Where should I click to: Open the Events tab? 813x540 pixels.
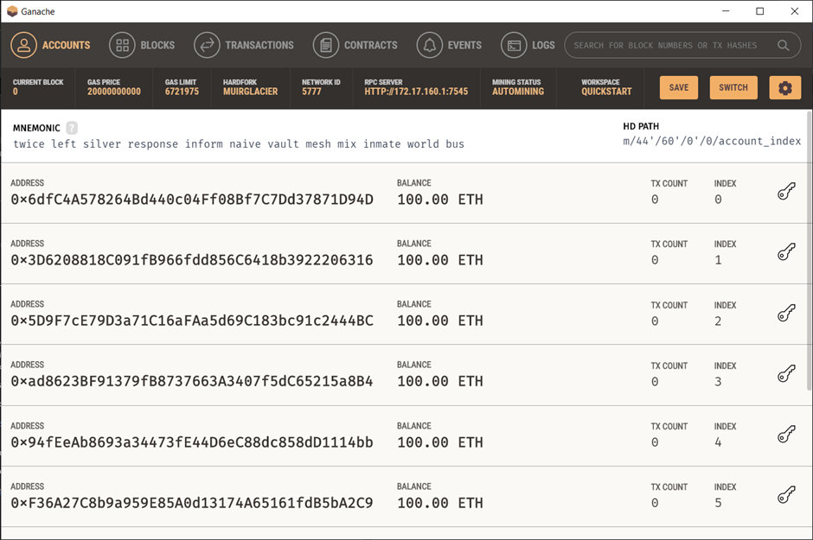(x=449, y=45)
